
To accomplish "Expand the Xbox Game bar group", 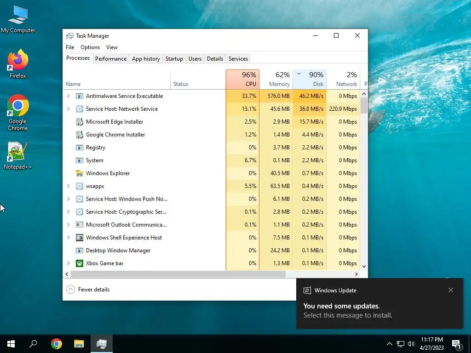I will pyautogui.click(x=68, y=263).
